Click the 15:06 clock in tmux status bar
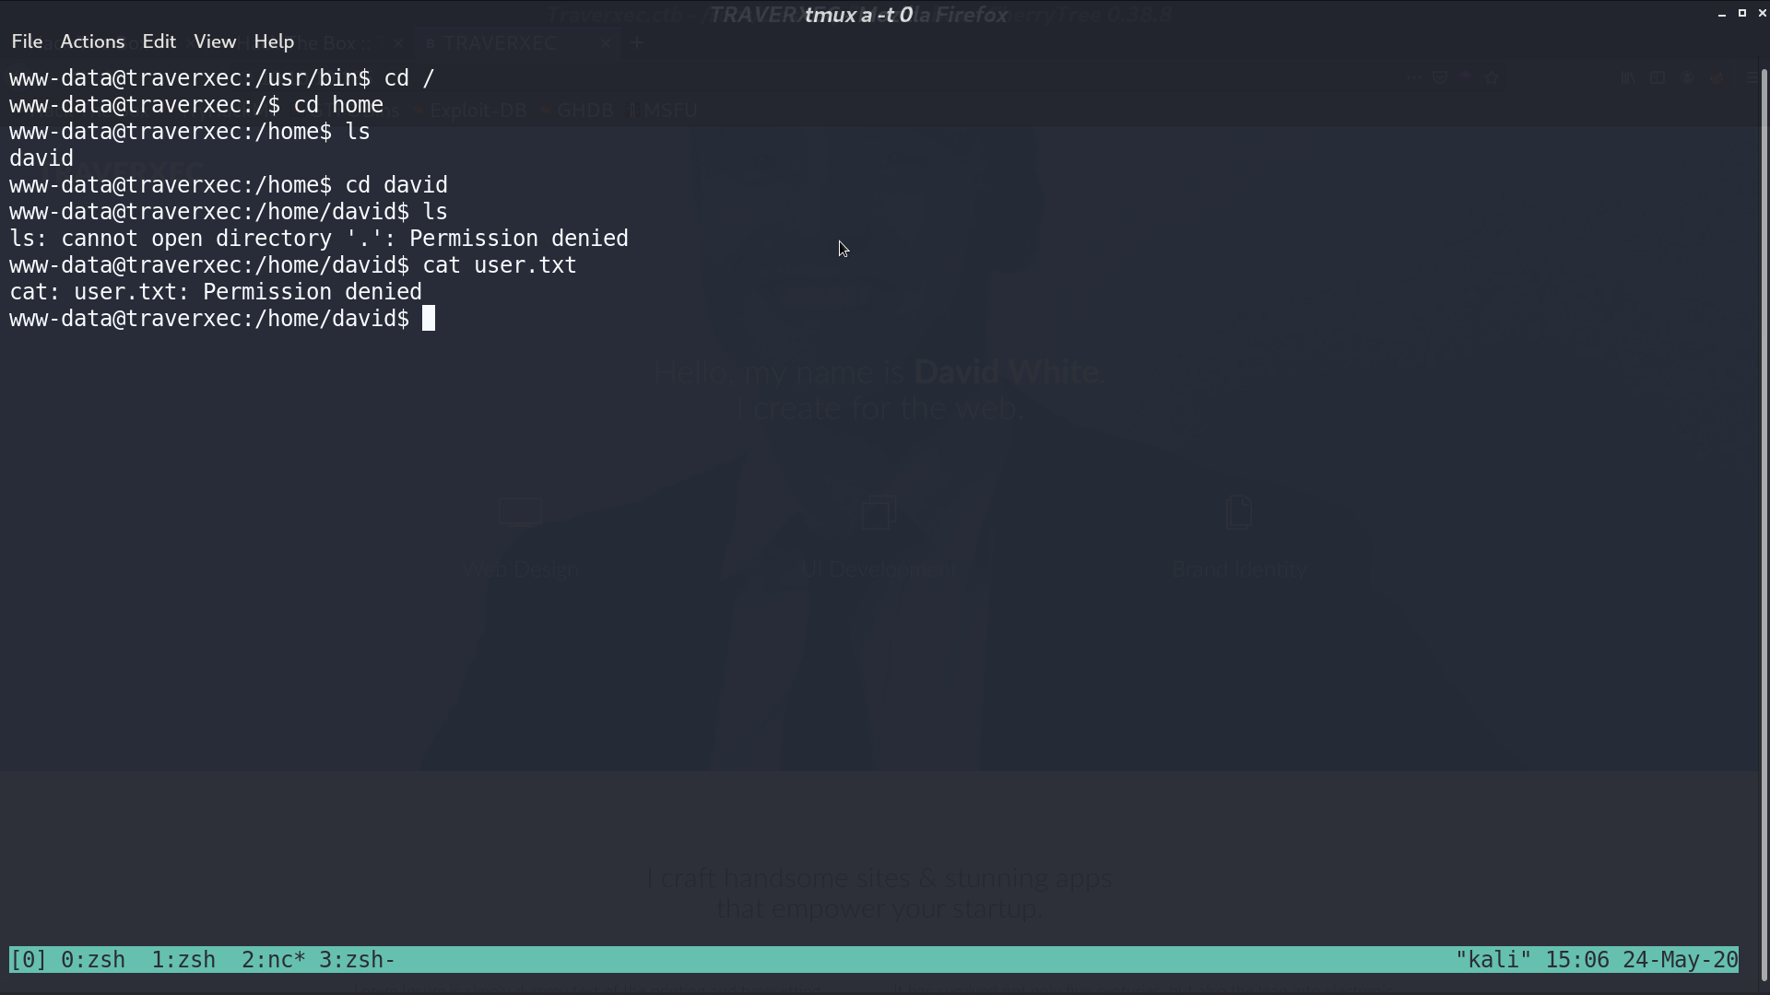This screenshot has height=995, width=1770. pyautogui.click(x=1577, y=960)
